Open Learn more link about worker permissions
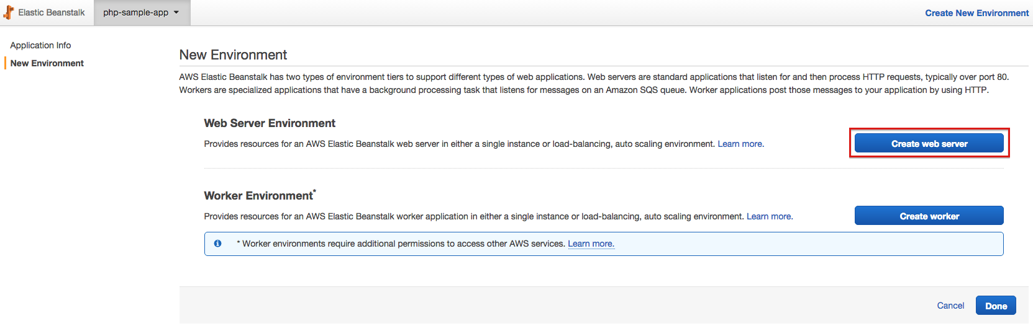Viewport: 1033px width, 326px height. pyautogui.click(x=591, y=244)
